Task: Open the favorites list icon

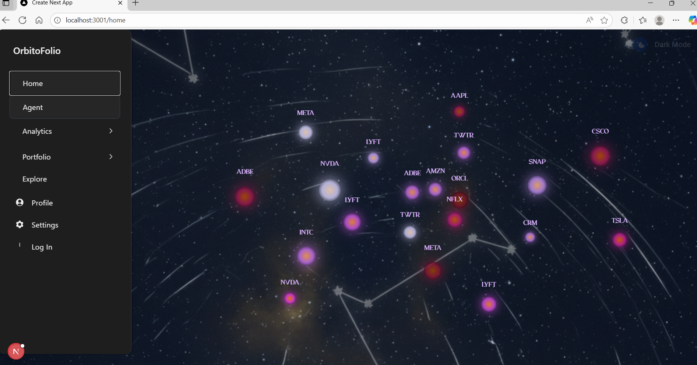Action: pos(643,20)
